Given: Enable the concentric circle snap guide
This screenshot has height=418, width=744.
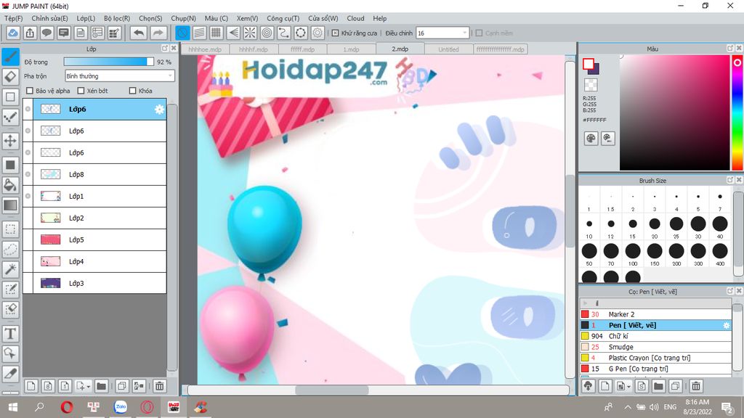Looking at the screenshot, I should [x=267, y=33].
